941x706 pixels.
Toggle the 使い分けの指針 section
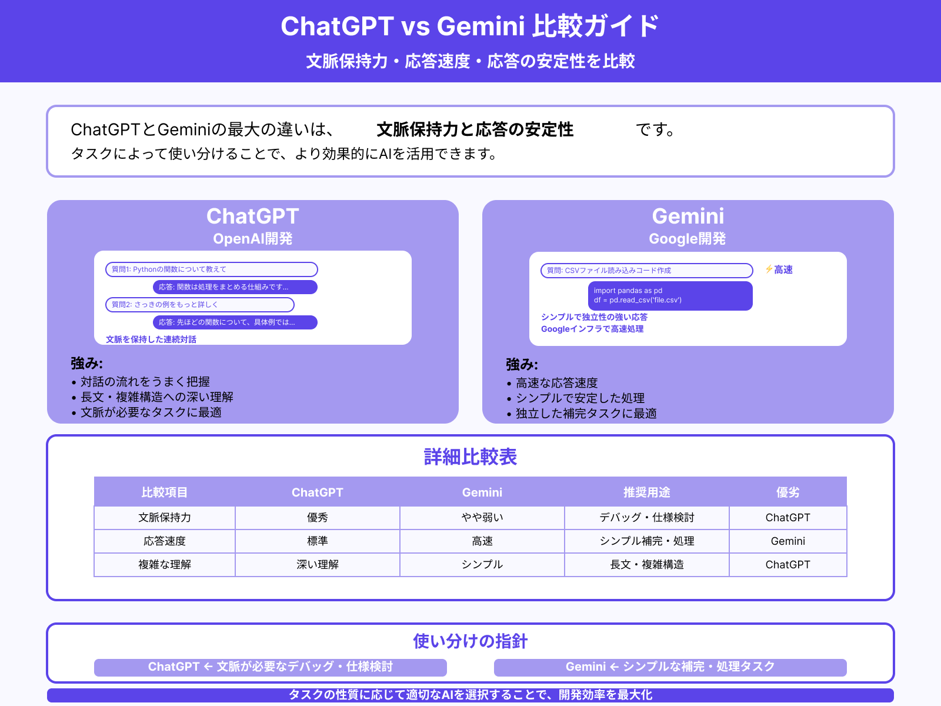[470, 642]
